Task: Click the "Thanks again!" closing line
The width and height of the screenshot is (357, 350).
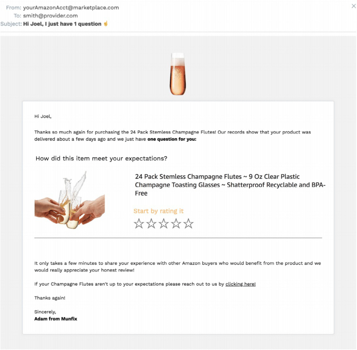Action: tap(50, 298)
